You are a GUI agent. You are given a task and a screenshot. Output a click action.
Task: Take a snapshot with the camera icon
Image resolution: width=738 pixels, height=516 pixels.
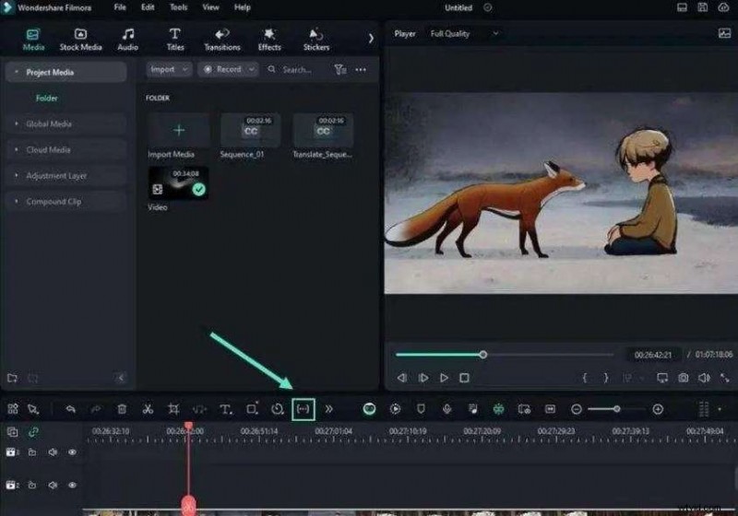[684, 378]
